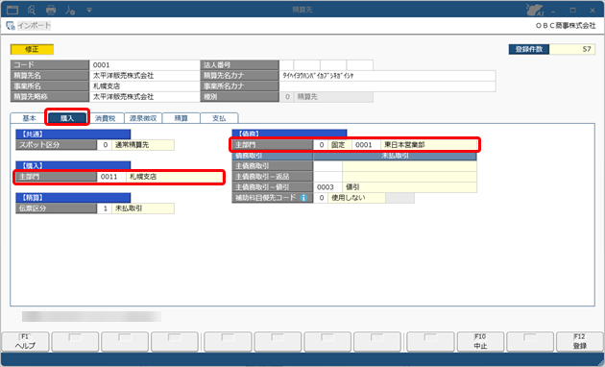Click the F10 中止 button
Image resolution: width=605 pixels, height=367 pixels.
point(480,342)
